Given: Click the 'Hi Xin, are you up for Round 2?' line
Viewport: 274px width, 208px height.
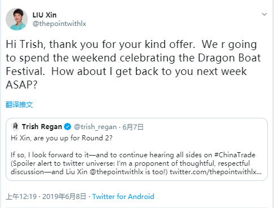Looking at the screenshot, I should pos(62,138).
